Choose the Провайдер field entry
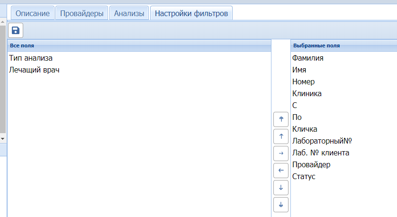This screenshot has height=217, width=397. 311,165
